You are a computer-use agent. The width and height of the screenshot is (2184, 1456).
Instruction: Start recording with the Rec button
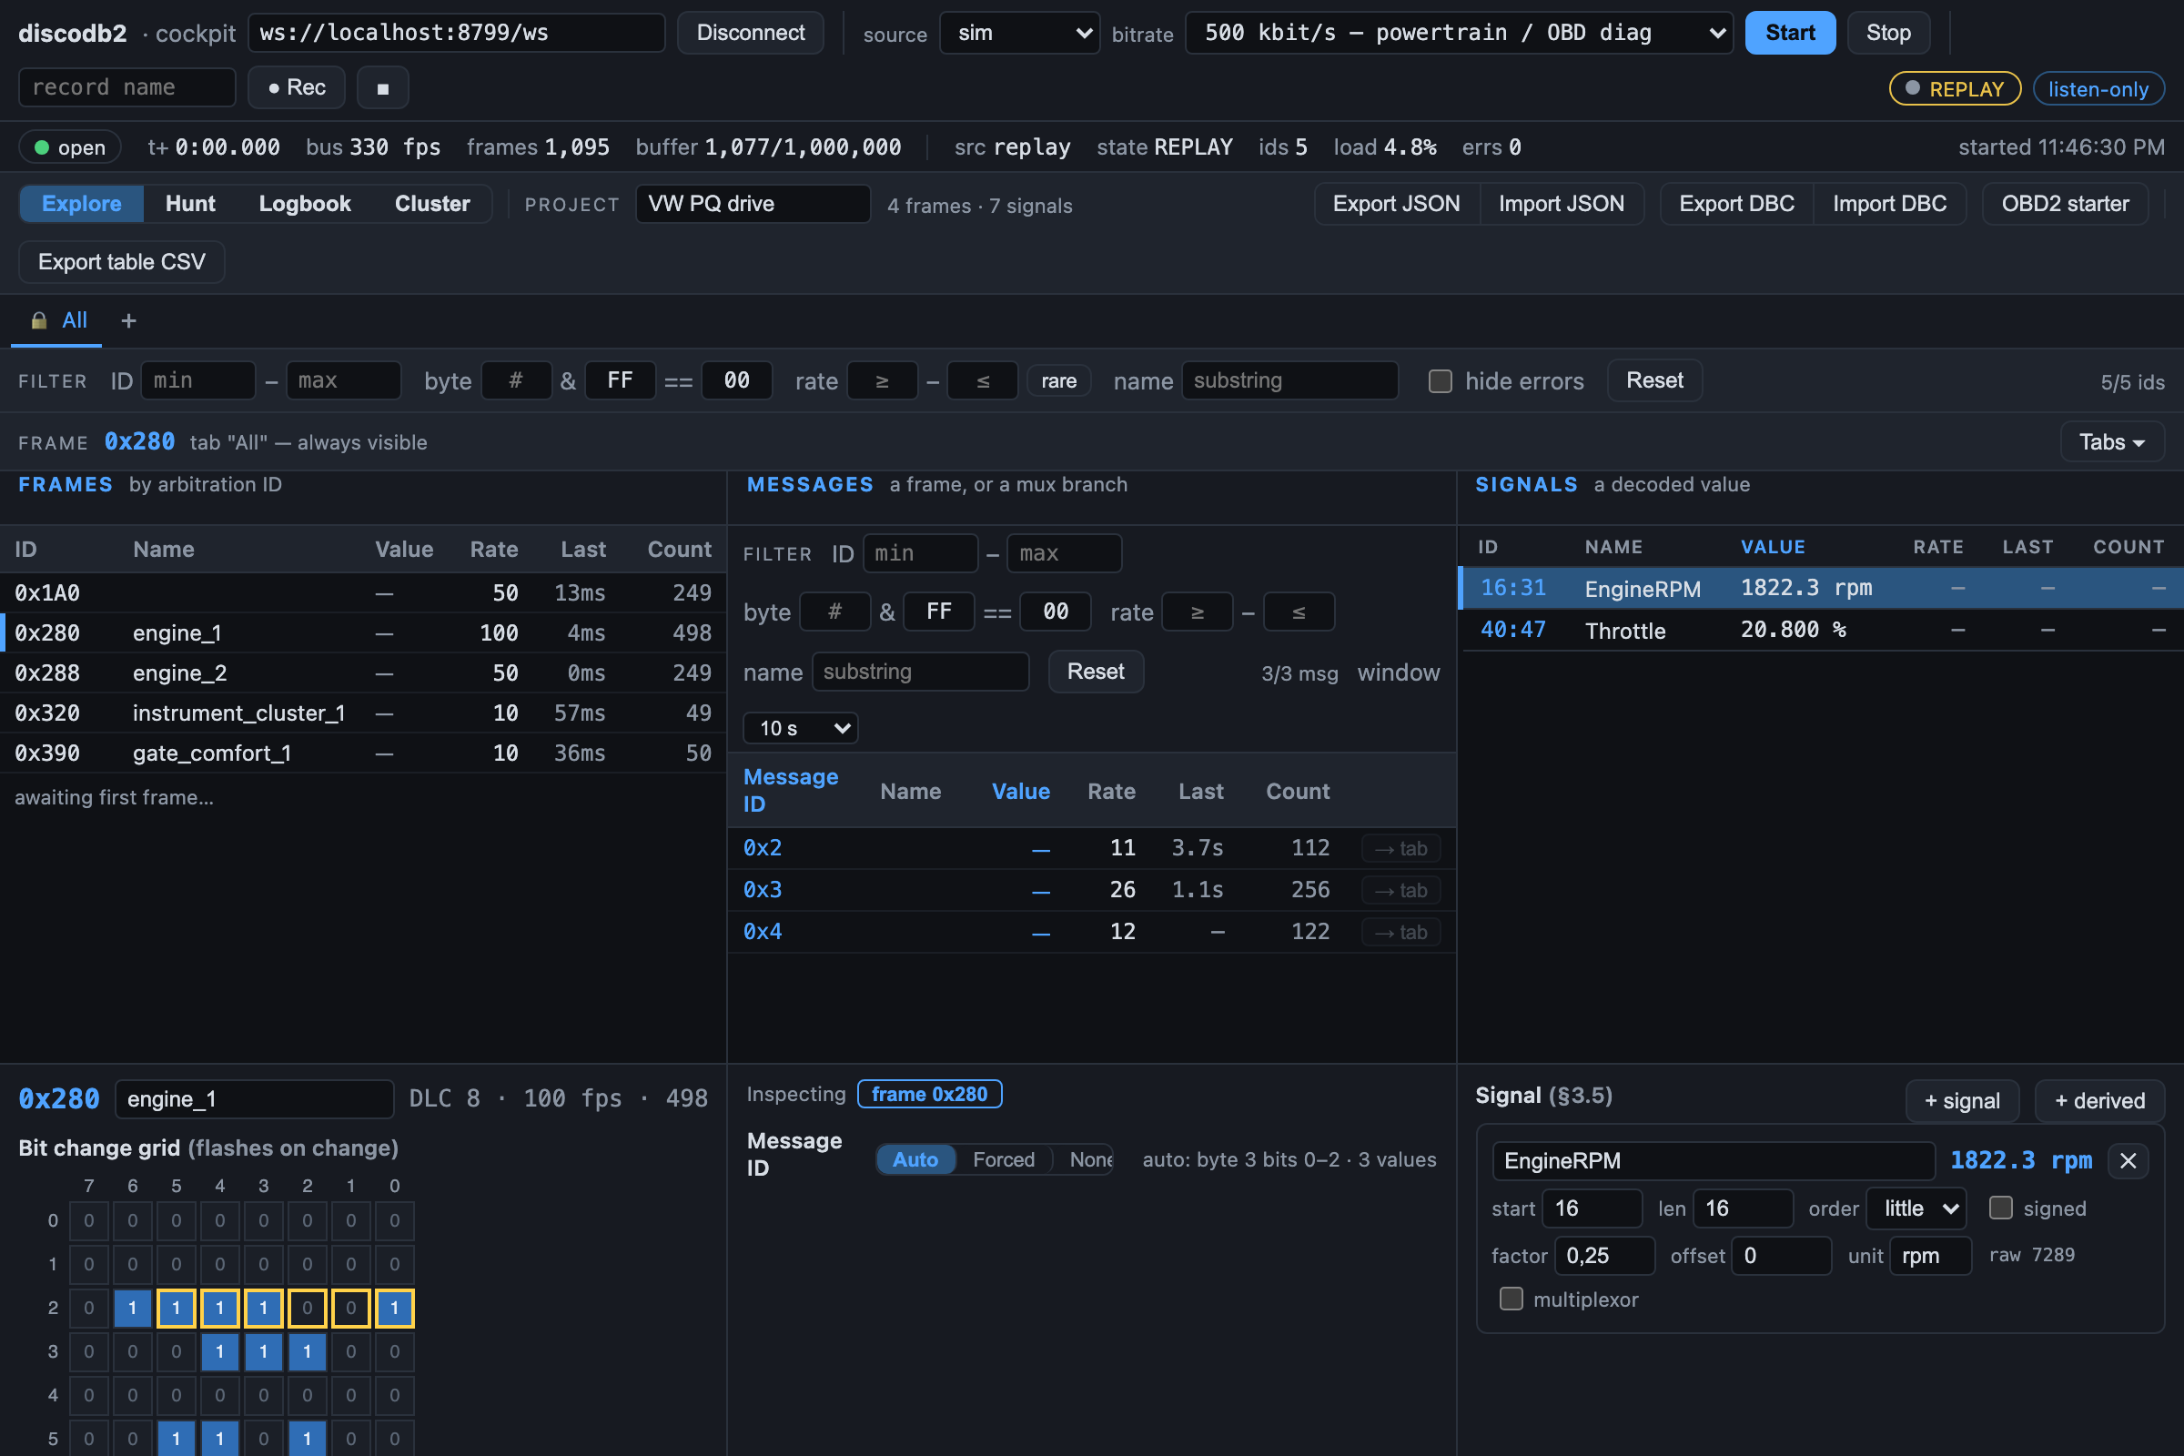pos(298,88)
